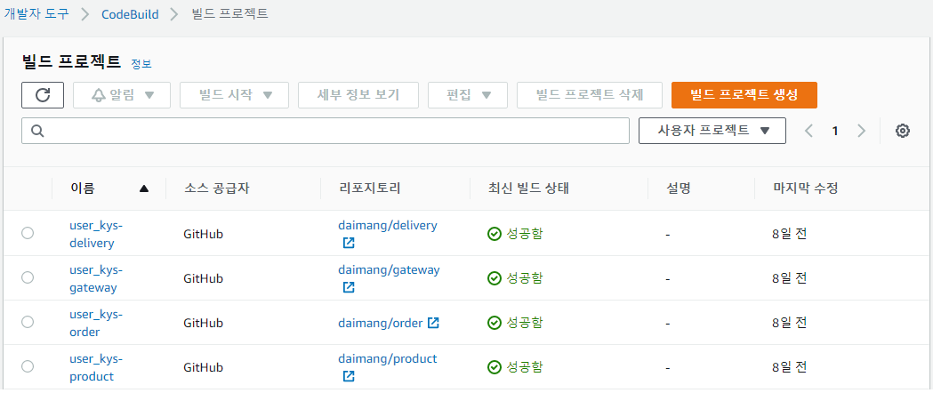Image resolution: width=933 pixels, height=393 pixels.
Task: Open user_kys-delivery project link
Action: pyautogui.click(x=96, y=234)
